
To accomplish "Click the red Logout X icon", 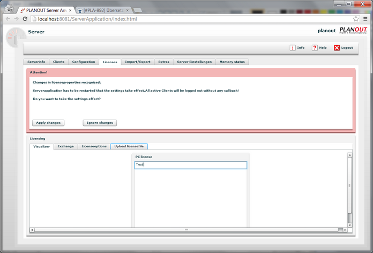I will point(337,48).
